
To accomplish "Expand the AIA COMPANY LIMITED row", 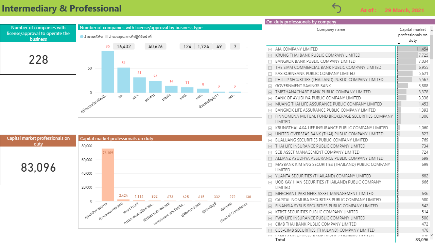I will tap(270, 49).
